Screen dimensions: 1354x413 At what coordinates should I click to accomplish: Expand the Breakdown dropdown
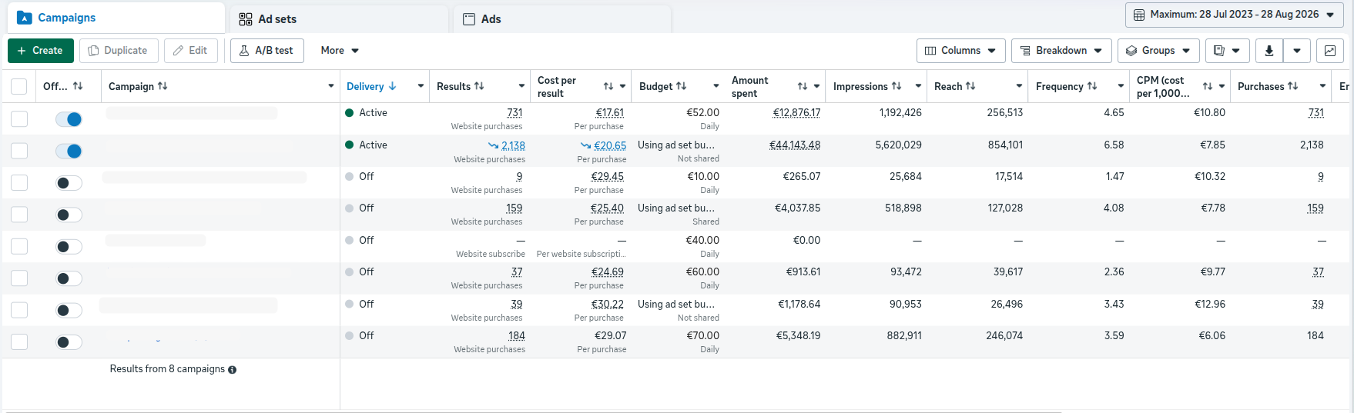point(1061,51)
